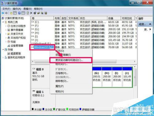The height and width of the screenshot is (116, 154).
Task: Choose 格式化(F)... from context menu
Action: [71, 64]
